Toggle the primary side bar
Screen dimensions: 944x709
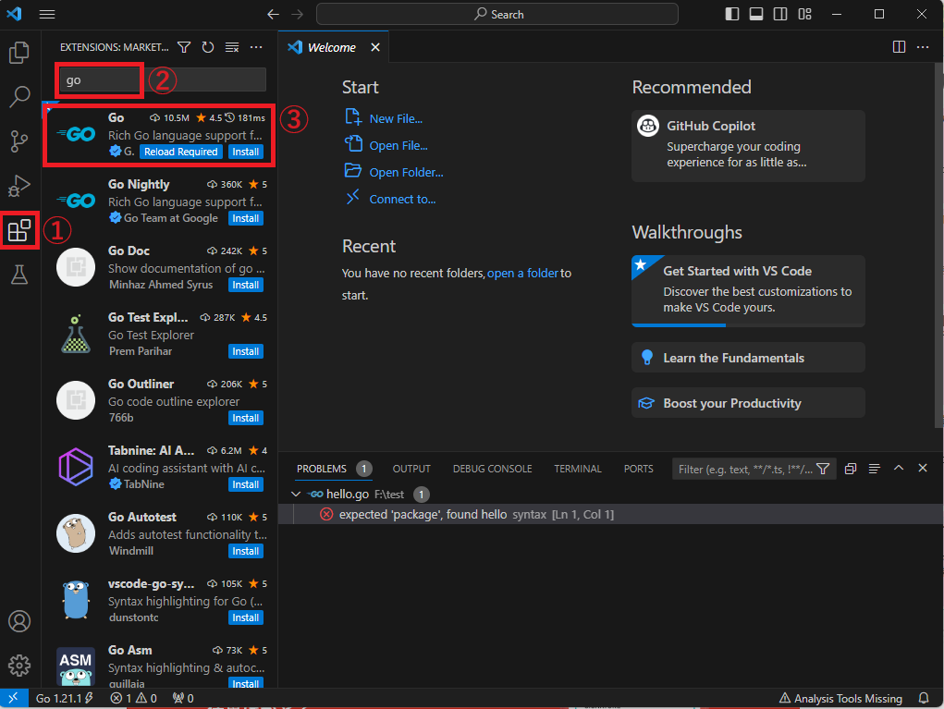[732, 15]
